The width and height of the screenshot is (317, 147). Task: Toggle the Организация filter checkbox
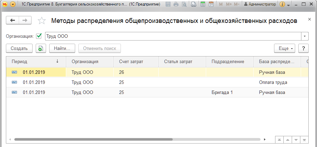click(x=38, y=36)
